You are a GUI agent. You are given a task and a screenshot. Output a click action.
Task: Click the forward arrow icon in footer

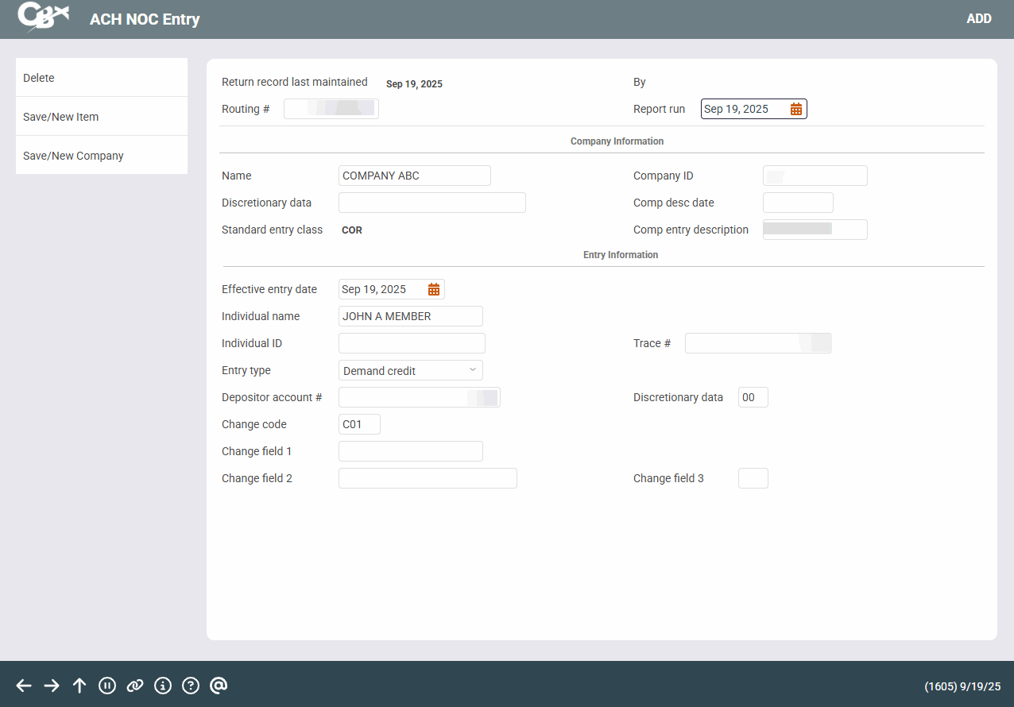click(52, 686)
